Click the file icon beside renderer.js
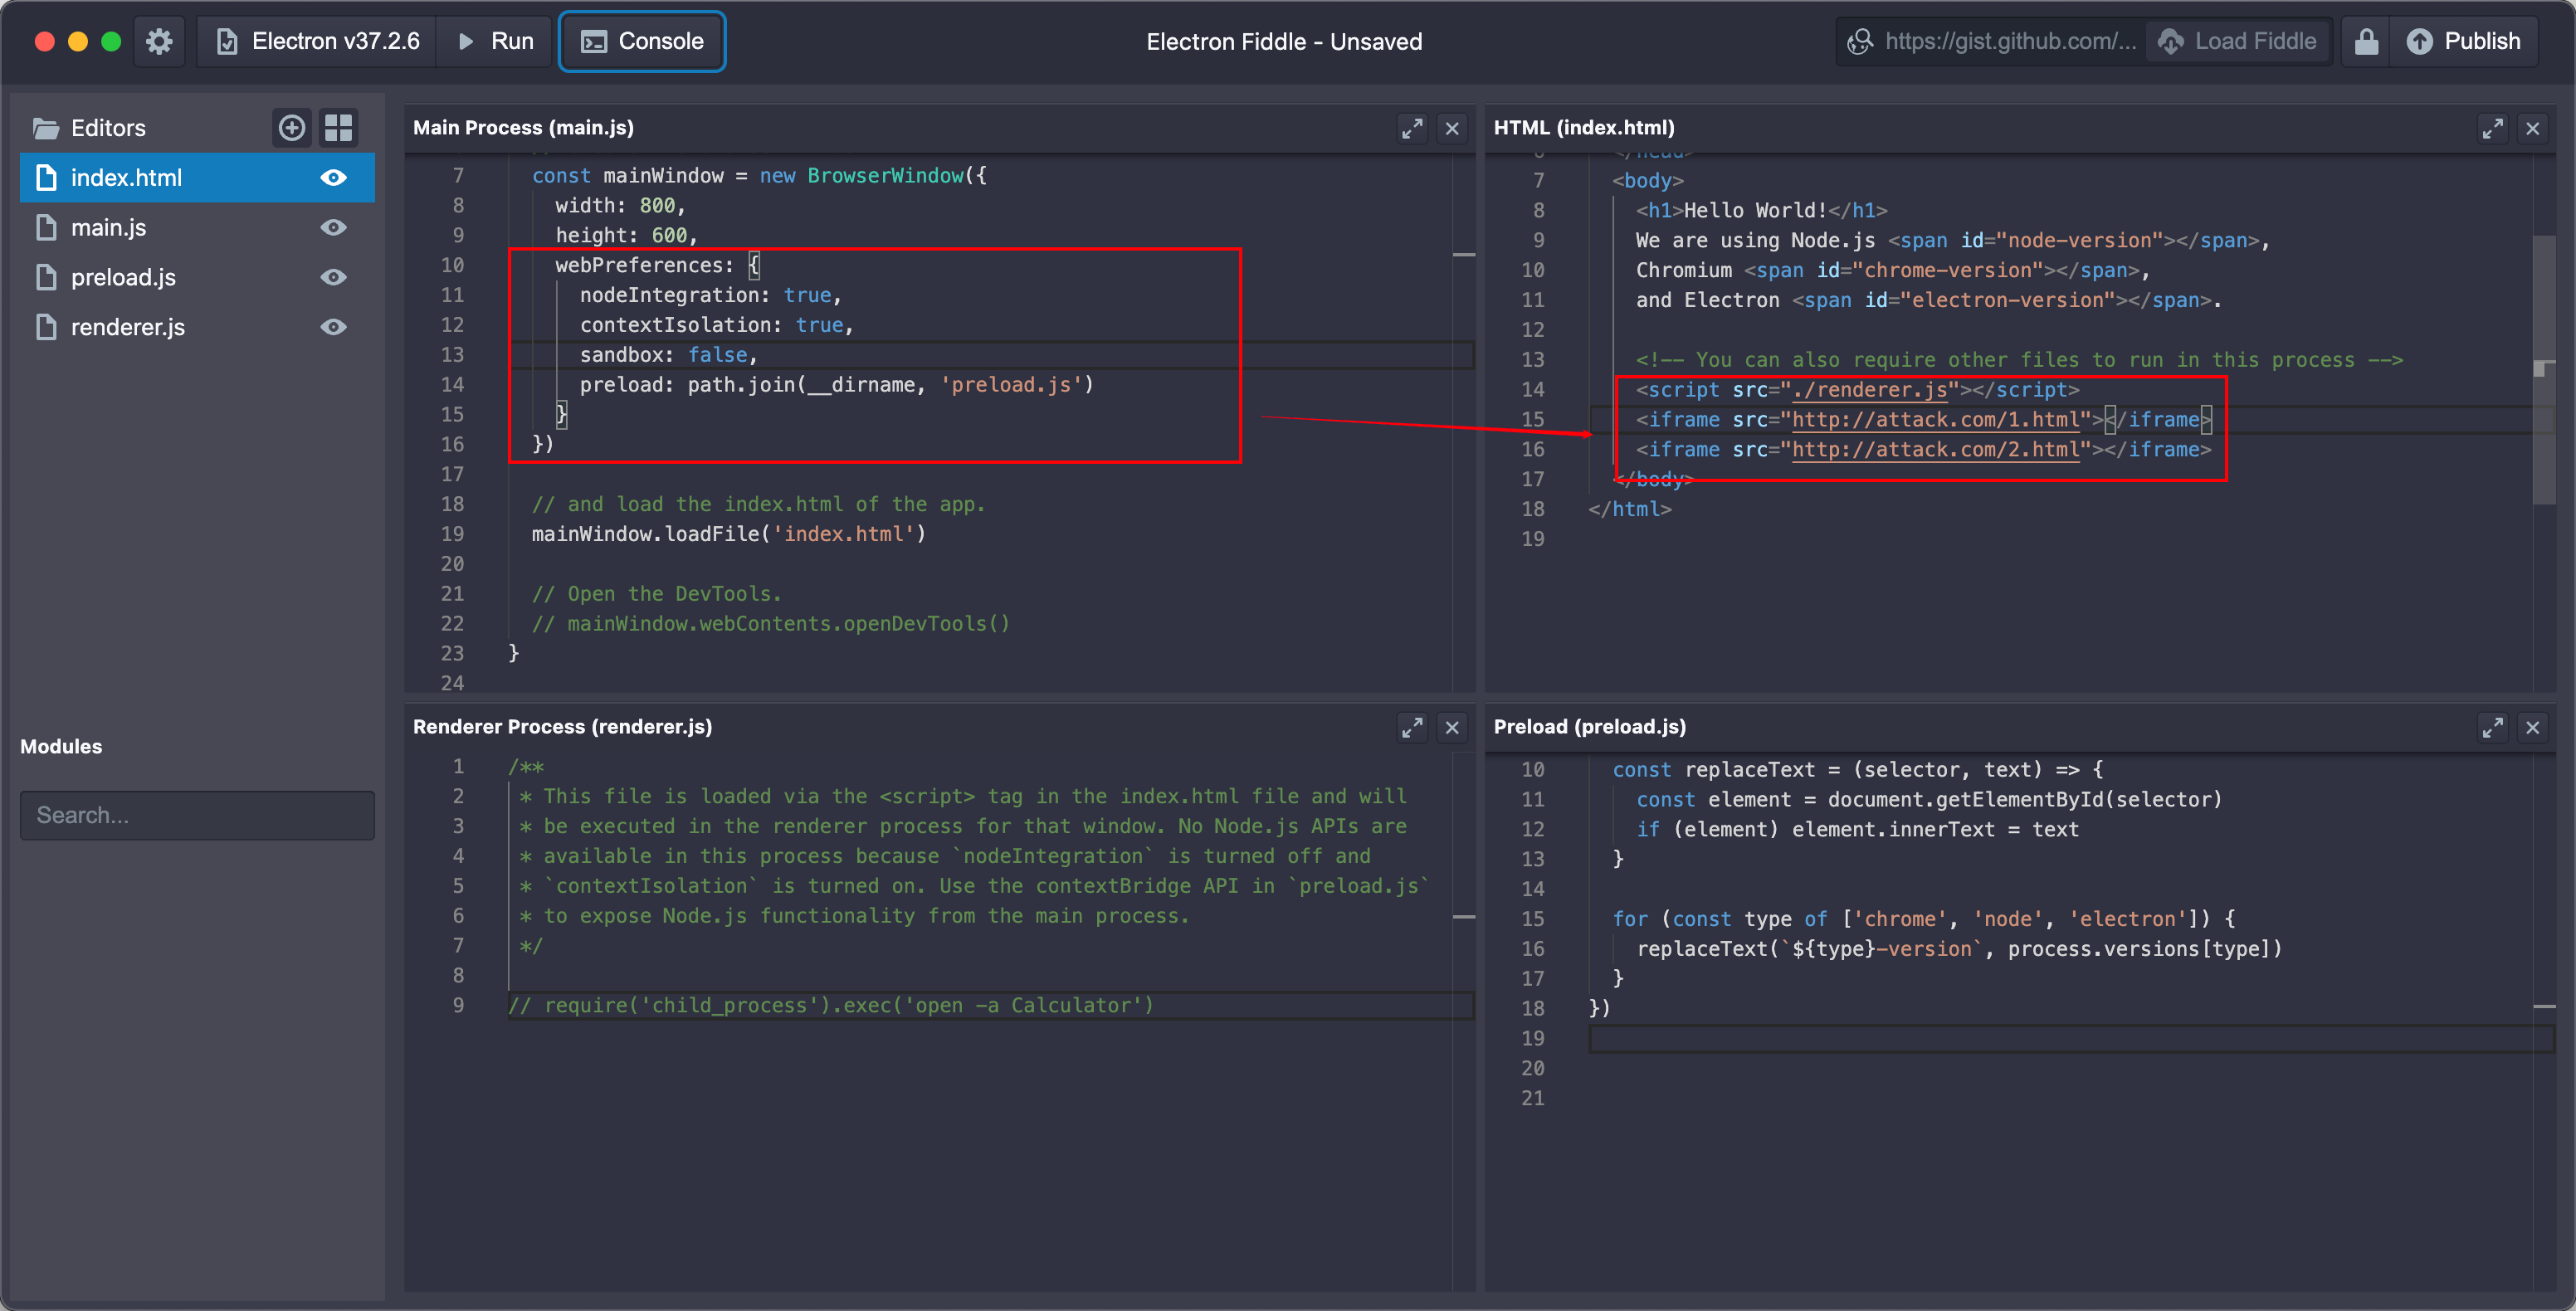Viewport: 2576px width, 1311px height. pyautogui.click(x=46, y=327)
